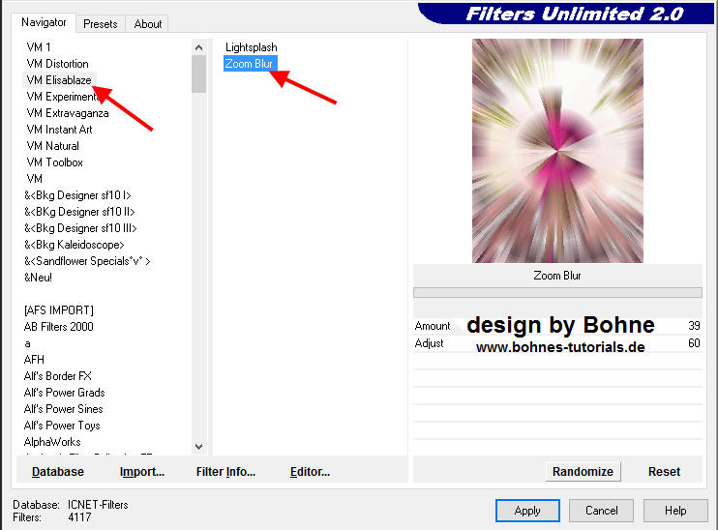Randomize the filter settings

583,472
